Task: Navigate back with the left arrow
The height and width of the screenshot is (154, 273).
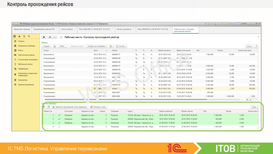Action: click(x=50, y=37)
